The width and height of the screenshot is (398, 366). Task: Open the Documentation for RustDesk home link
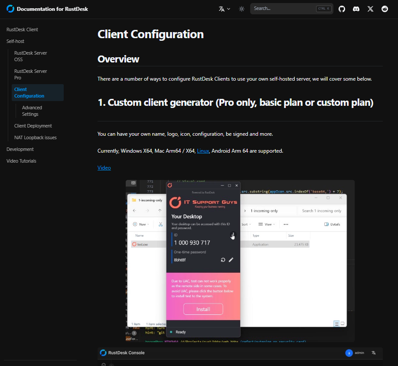click(x=47, y=9)
